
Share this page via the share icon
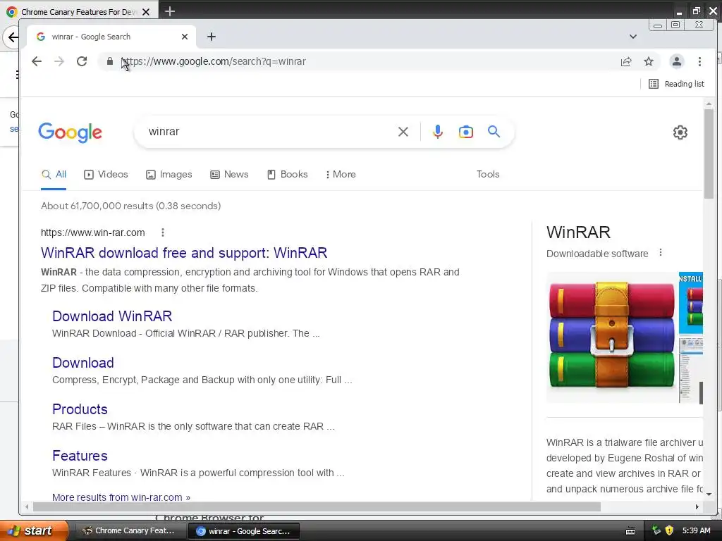click(626, 62)
